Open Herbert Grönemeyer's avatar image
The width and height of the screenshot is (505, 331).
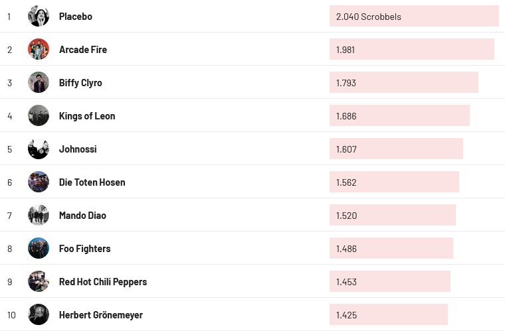click(39, 314)
